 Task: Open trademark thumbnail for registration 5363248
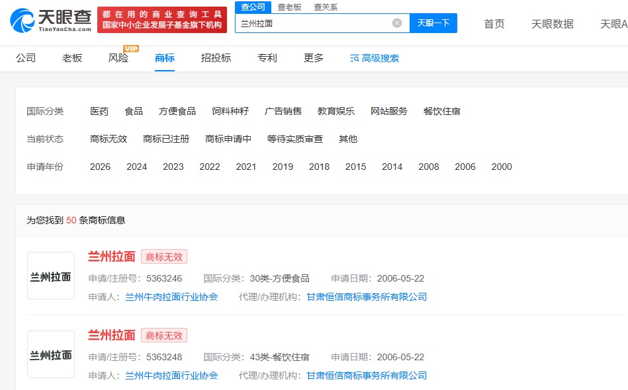(x=51, y=354)
